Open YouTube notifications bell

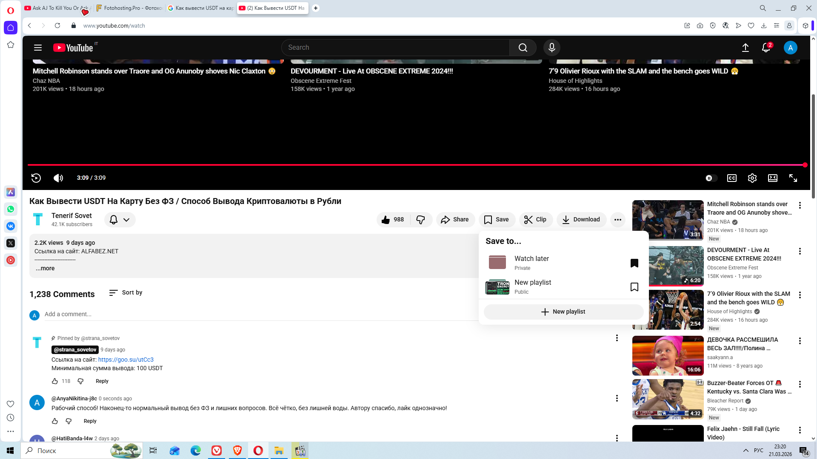click(x=766, y=48)
